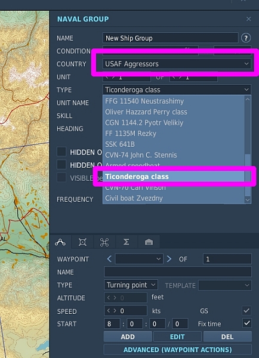Click the START day field after slash

pyautogui.click(x=180, y=324)
